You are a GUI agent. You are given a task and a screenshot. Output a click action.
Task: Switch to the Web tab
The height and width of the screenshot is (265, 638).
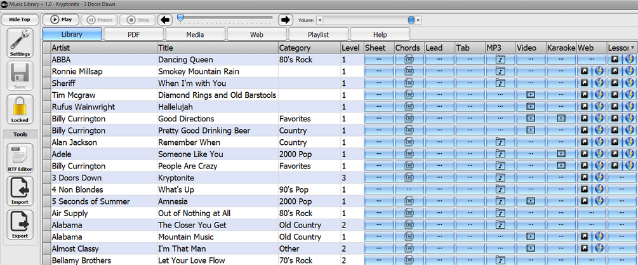256,34
